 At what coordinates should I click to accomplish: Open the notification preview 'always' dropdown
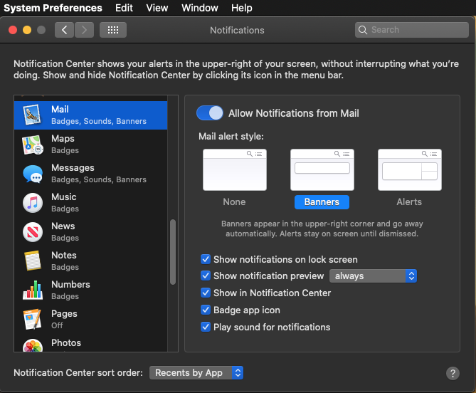coord(373,276)
